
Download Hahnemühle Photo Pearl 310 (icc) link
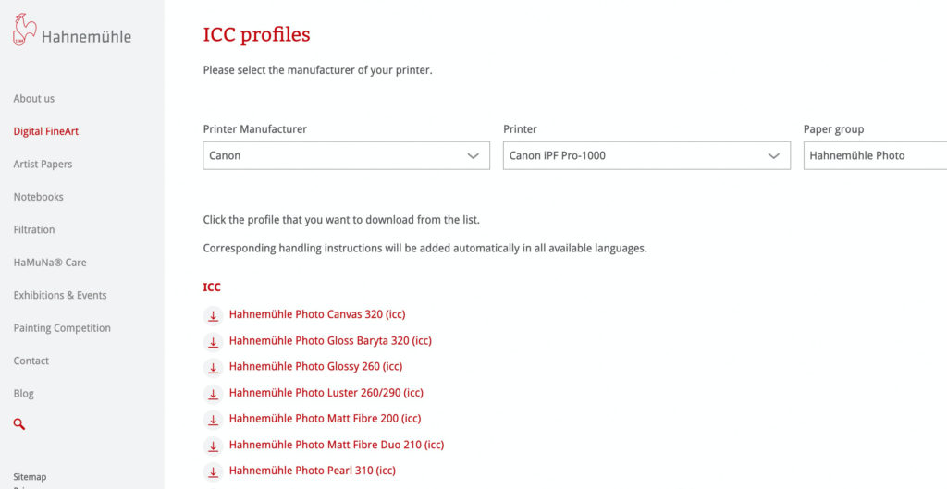coord(313,471)
